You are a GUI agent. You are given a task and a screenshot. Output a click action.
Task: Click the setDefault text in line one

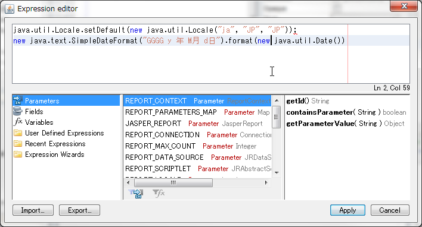[105, 30]
